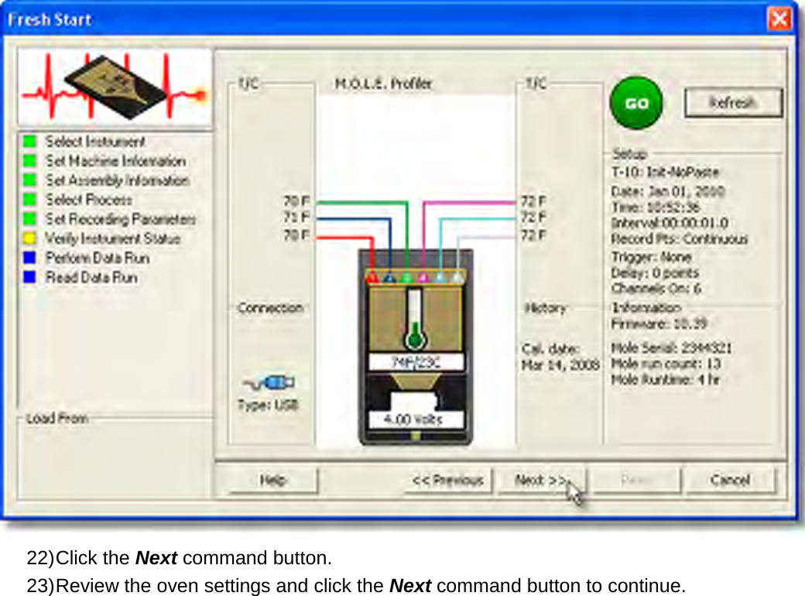Click the battery icon above 4.00 Volts
805x596 pixels.
coord(414,401)
